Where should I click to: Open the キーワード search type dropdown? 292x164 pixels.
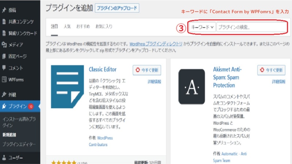click(x=203, y=27)
